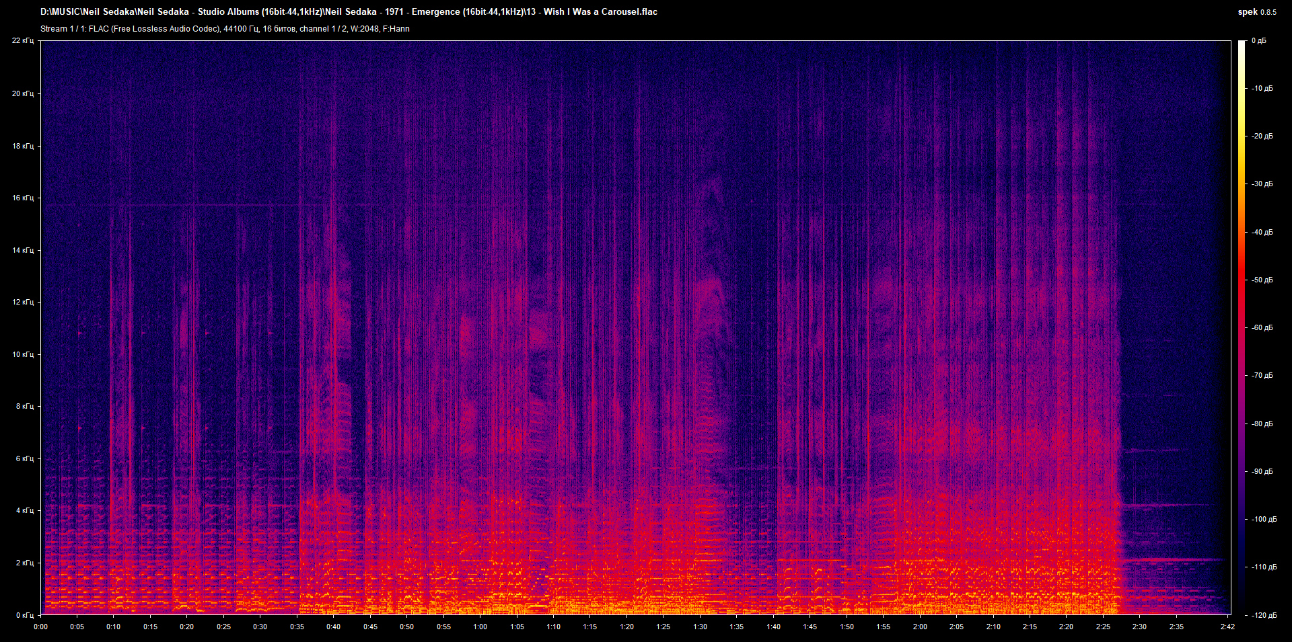Viewport: 1292px width, 642px height.
Task: Click the 0:35 time axis label
Action: pyautogui.click(x=297, y=627)
